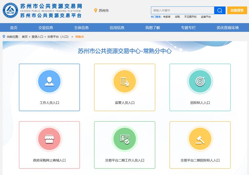249x175 pixels.
Task: Click the 苏州市 location pin icon
Action: (x=96, y=11)
